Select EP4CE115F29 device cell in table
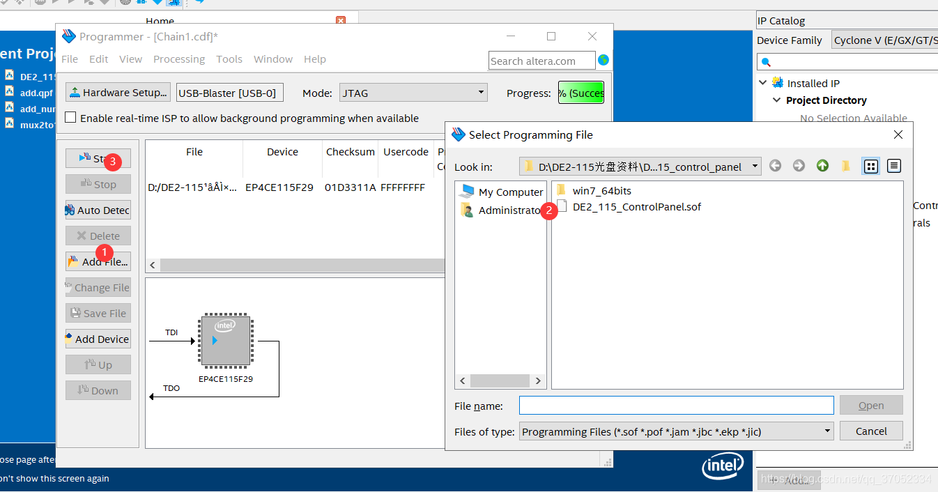The height and width of the screenshot is (492, 938). [279, 187]
